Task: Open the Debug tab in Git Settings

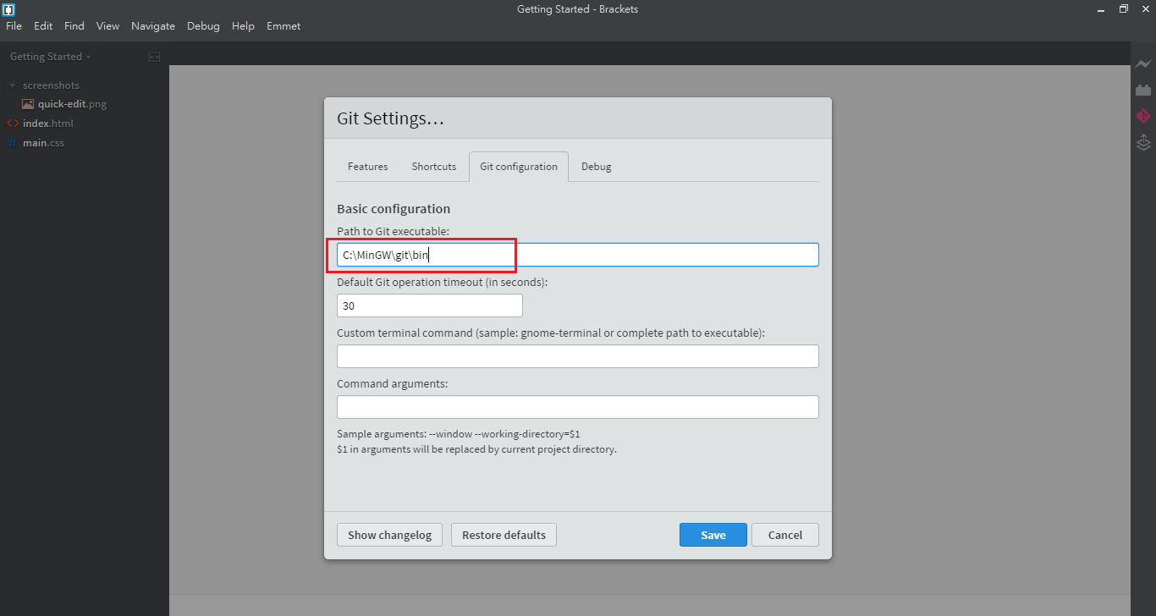Action: coord(596,167)
